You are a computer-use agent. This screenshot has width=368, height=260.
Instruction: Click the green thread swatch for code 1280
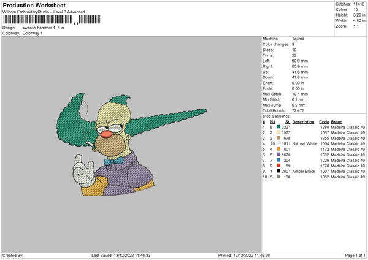coord(278,127)
